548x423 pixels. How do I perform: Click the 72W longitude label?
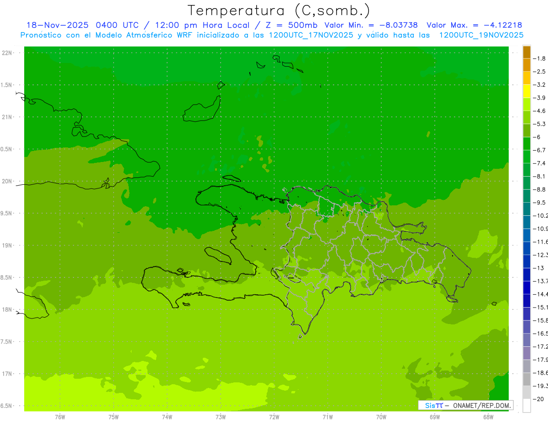pos(274,417)
